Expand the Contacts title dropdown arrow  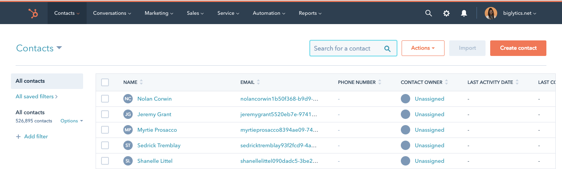(x=59, y=48)
